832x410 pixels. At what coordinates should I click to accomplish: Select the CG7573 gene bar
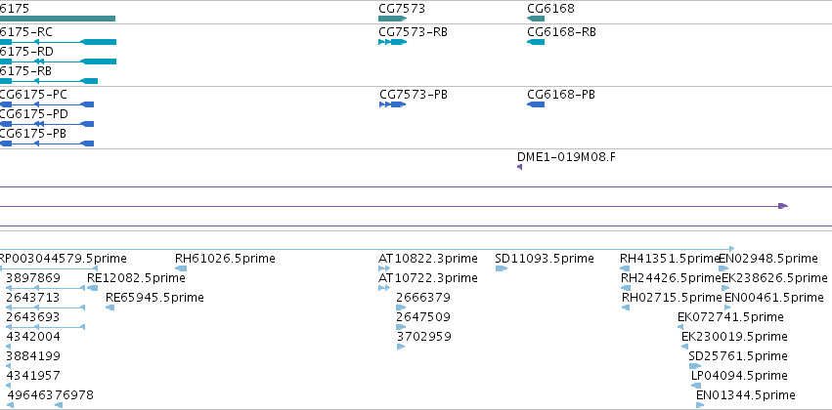coord(393,19)
